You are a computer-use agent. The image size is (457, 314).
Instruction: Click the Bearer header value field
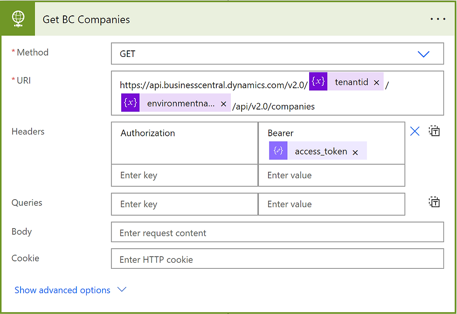332,143
